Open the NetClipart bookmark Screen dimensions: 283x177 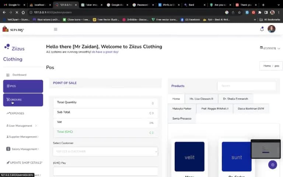(x=16, y=20)
